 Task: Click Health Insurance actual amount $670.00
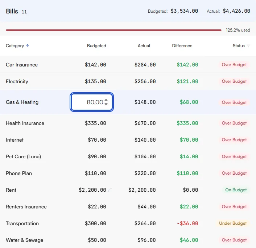pyautogui.click(x=145, y=123)
